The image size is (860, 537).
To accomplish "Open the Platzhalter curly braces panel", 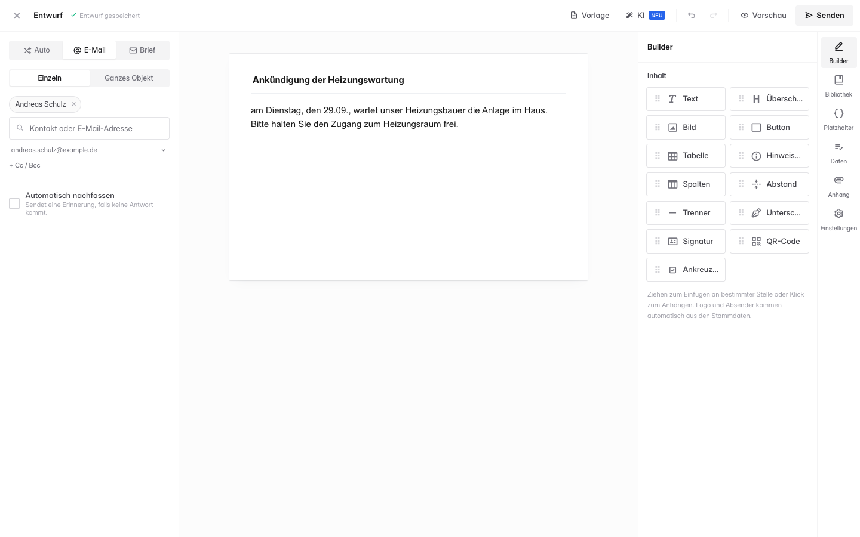I will point(838,119).
